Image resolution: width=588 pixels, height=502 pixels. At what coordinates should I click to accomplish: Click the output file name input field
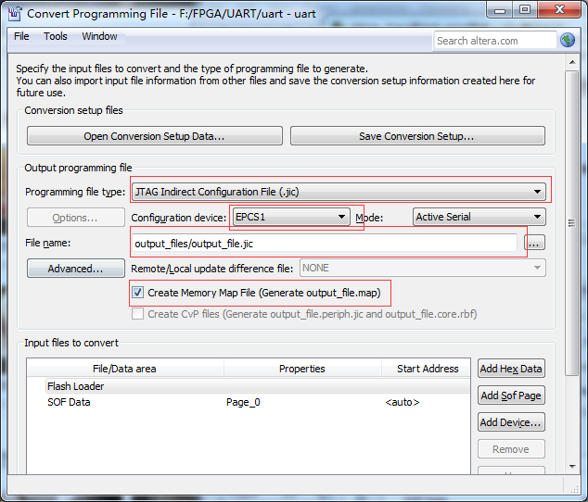point(325,243)
